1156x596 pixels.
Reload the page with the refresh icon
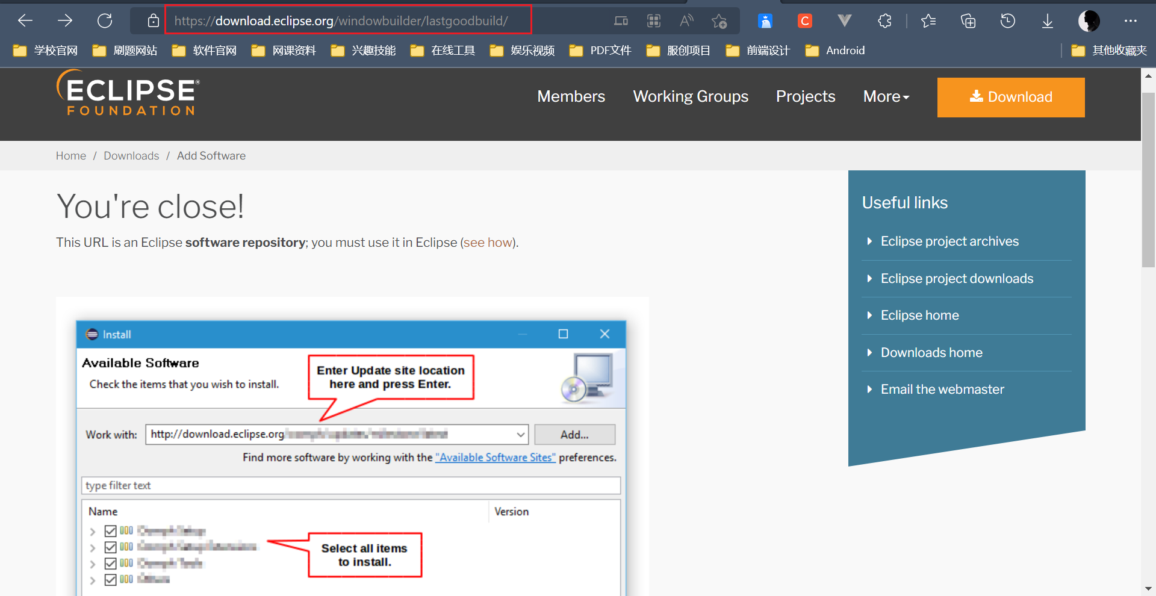click(105, 21)
